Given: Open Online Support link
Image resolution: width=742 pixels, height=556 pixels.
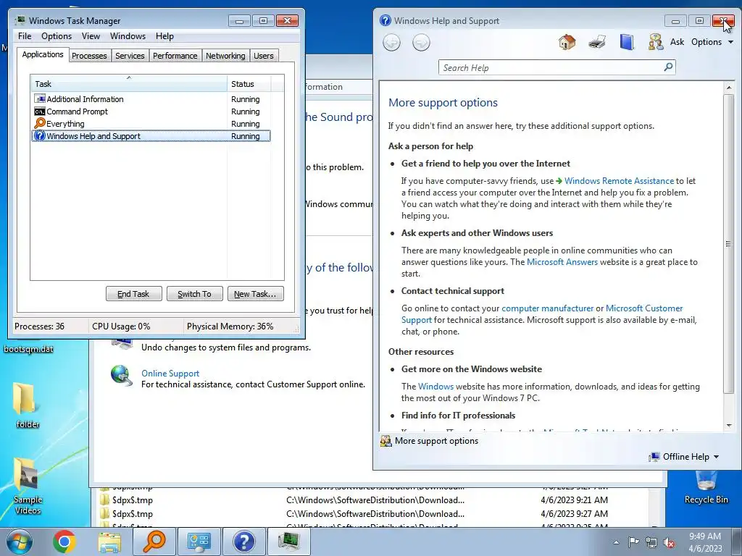Looking at the screenshot, I should (x=170, y=373).
